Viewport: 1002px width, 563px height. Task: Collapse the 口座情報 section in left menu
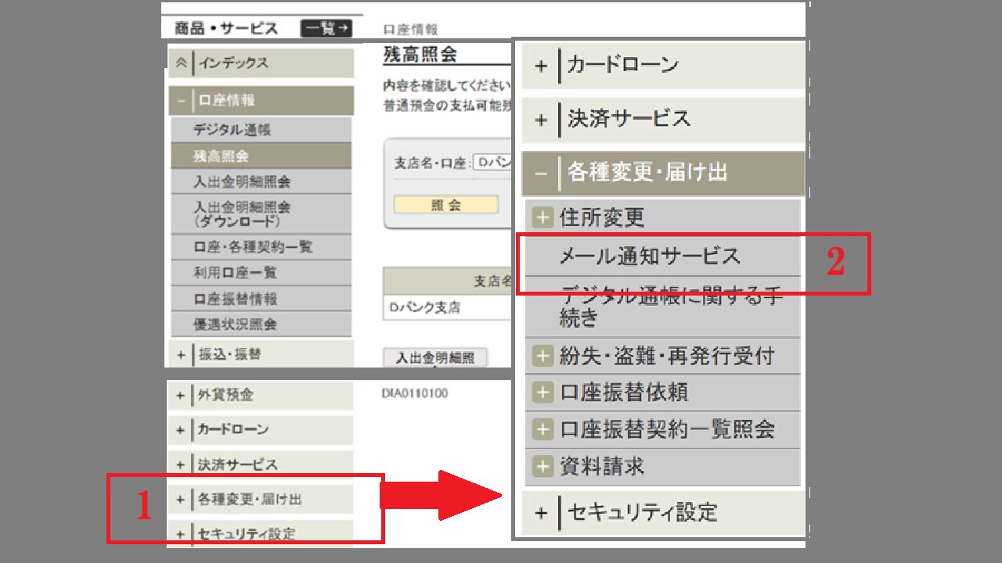[x=261, y=100]
